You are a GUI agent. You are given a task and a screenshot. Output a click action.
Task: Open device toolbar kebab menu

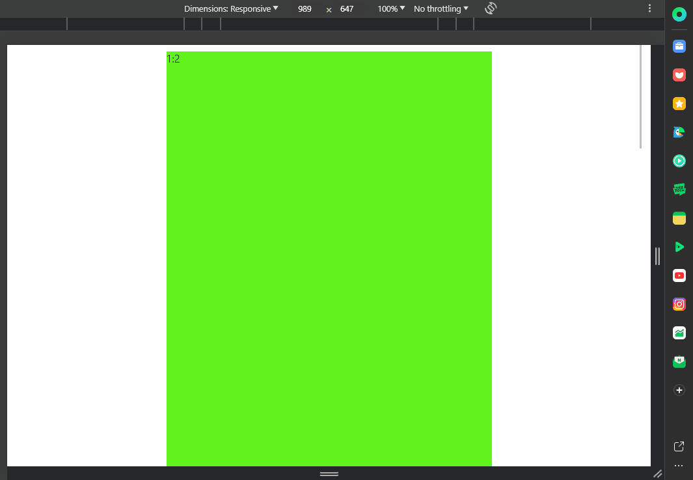tap(649, 8)
